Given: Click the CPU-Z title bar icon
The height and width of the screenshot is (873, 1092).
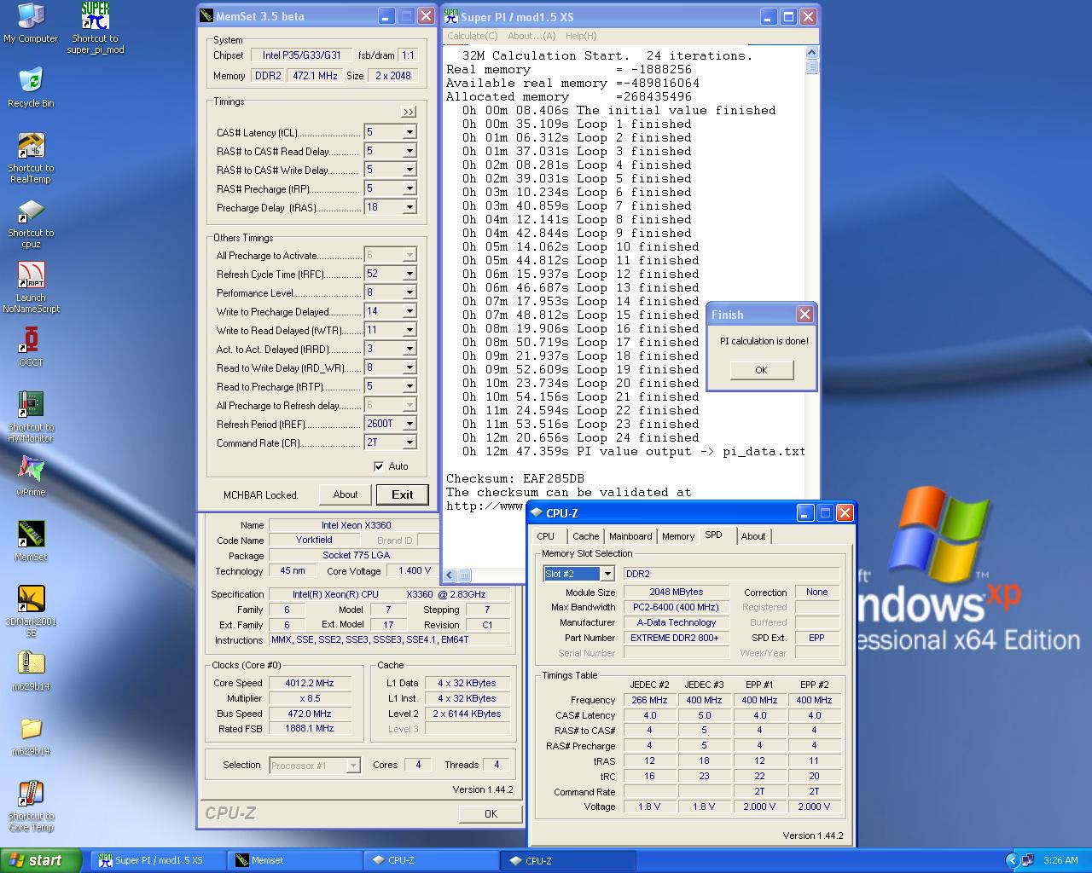Looking at the screenshot, I should (536, 512).
